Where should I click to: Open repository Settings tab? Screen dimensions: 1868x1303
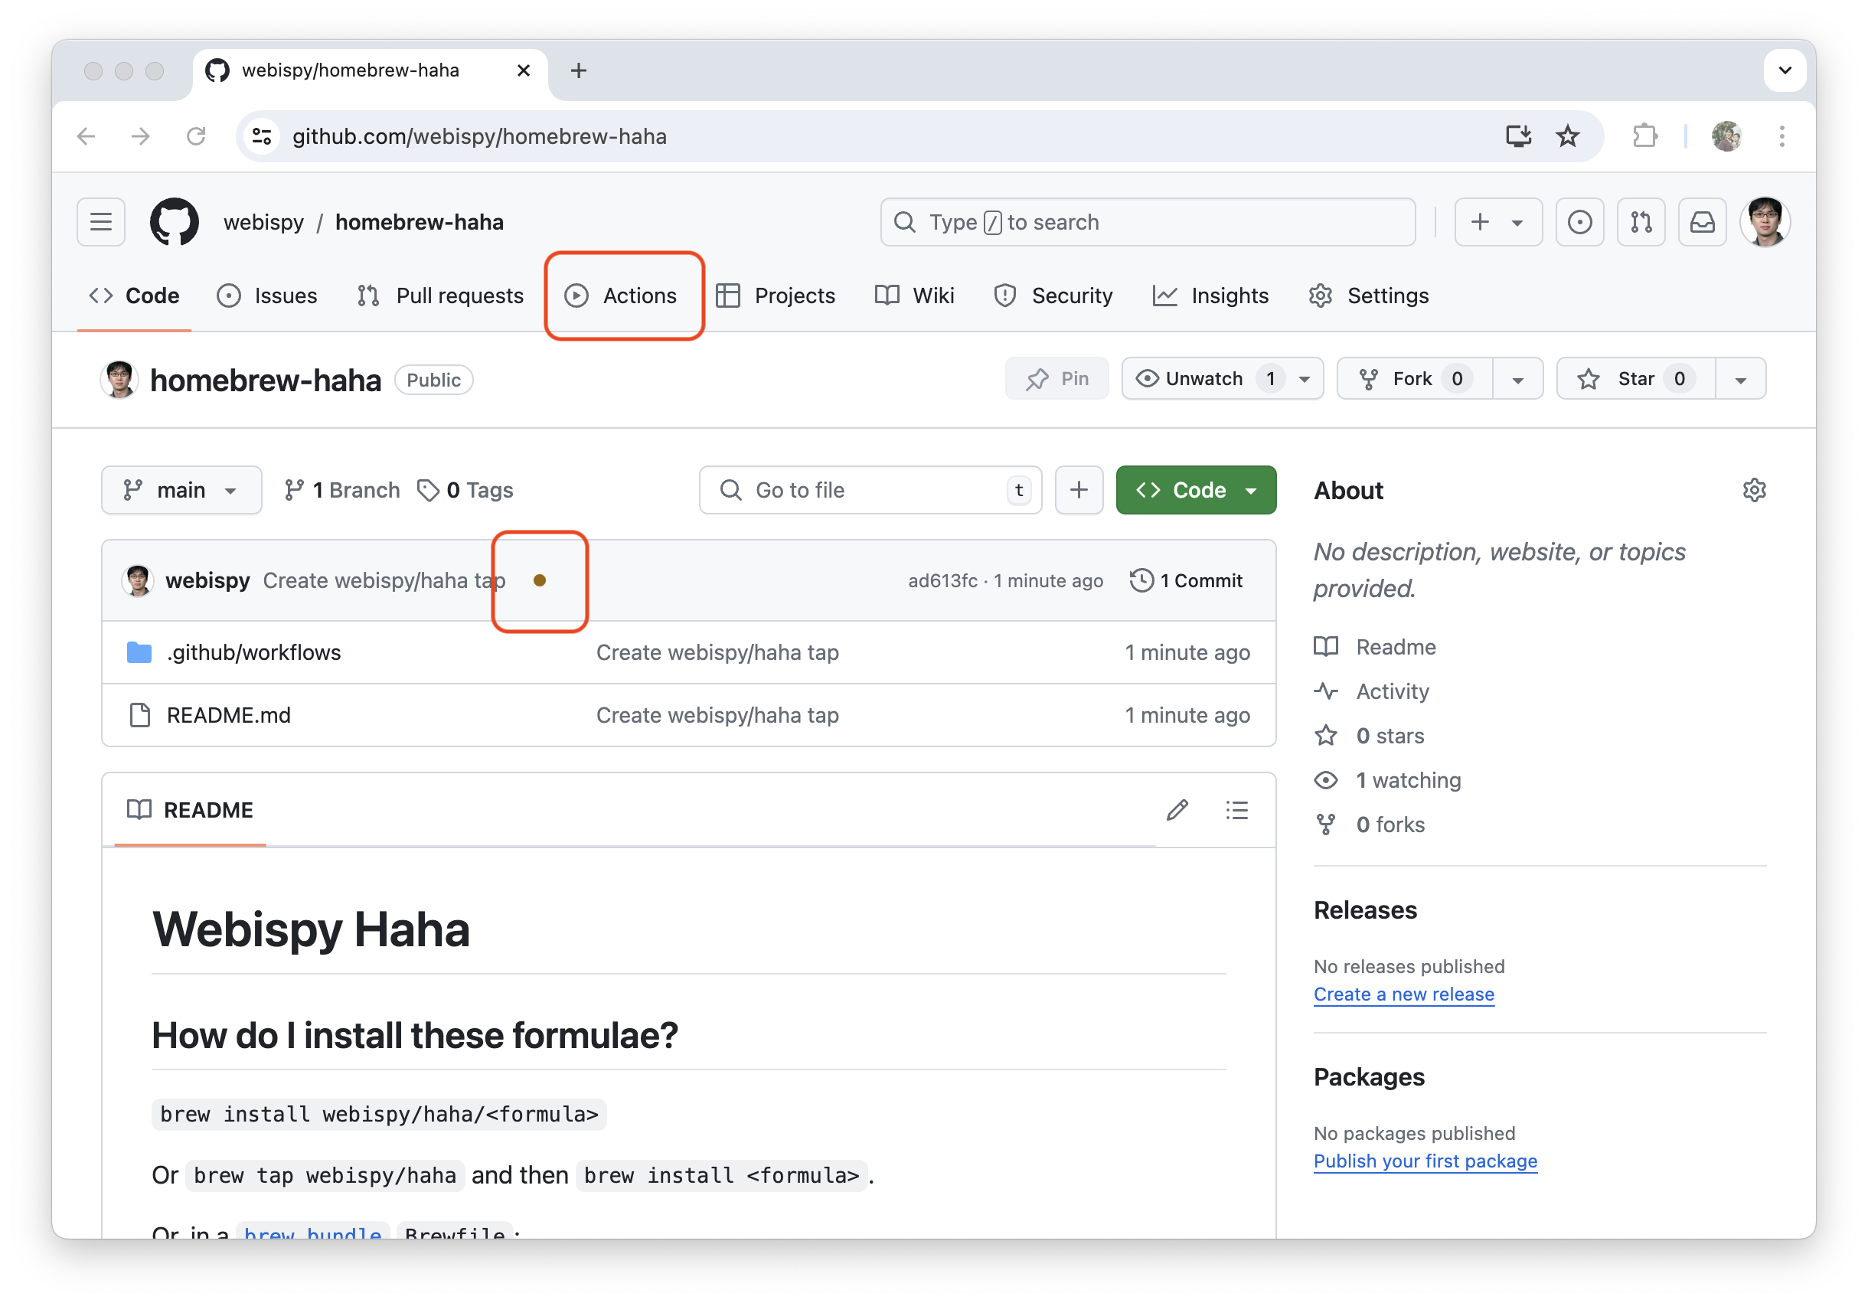click(x=1370, y=296)
